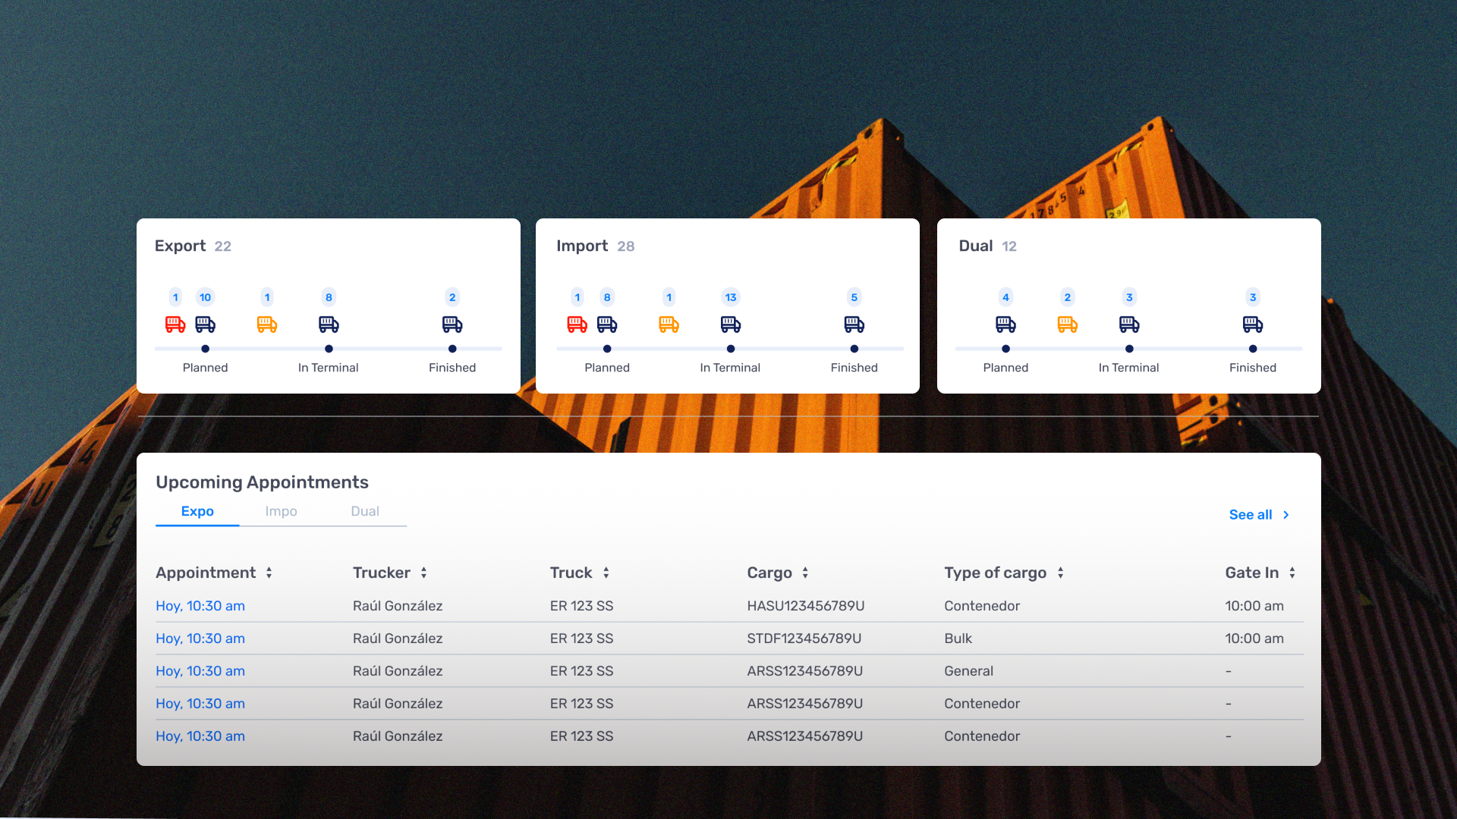
Task: Click the orange truck icon in Dual card
Action: coord(1068,325)
